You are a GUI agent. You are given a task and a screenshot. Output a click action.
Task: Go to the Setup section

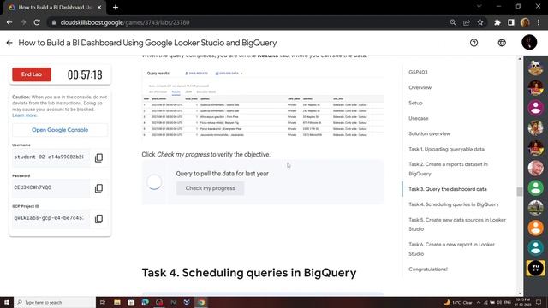click(415, 103)
